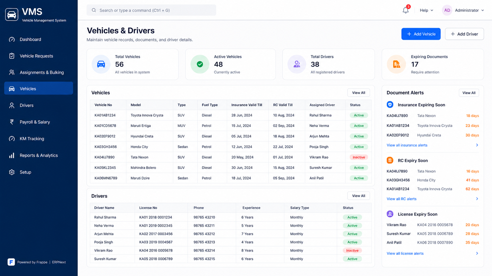The height and width of the screenshot is (276, 492).
Task: Click the Active Vehicles green checkmark icon
Action: (x=200, y=64)
